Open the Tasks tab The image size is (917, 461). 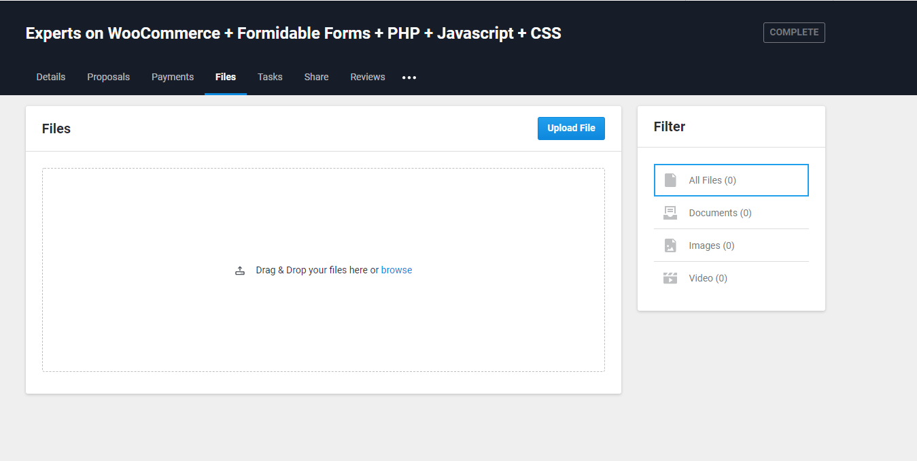point(270,77)
